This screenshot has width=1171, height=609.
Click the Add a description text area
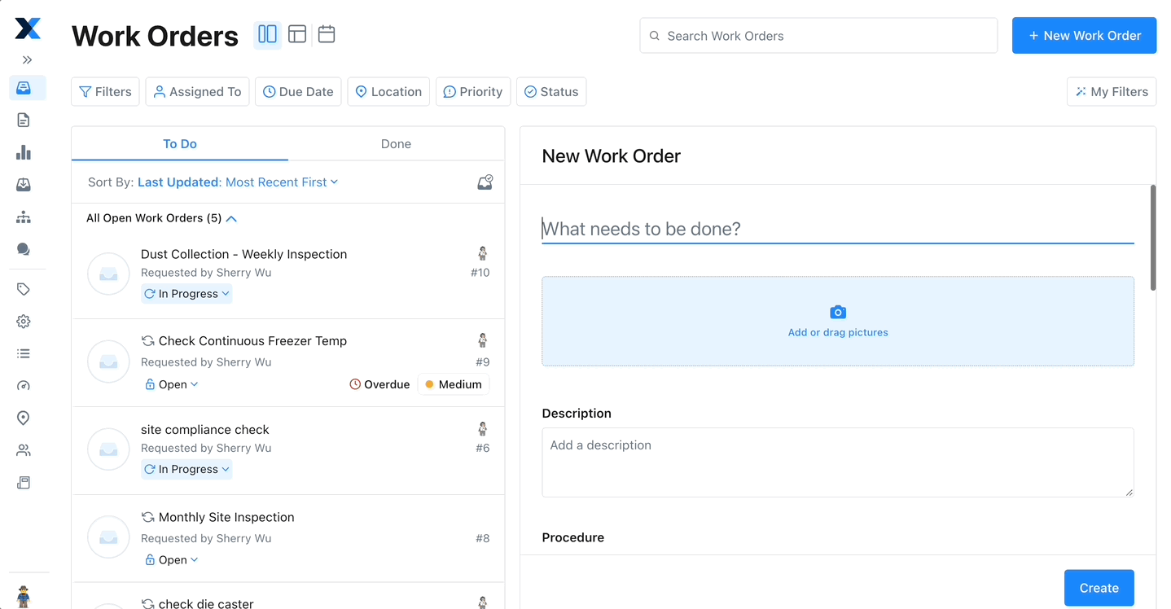click(x=838, y=462)
